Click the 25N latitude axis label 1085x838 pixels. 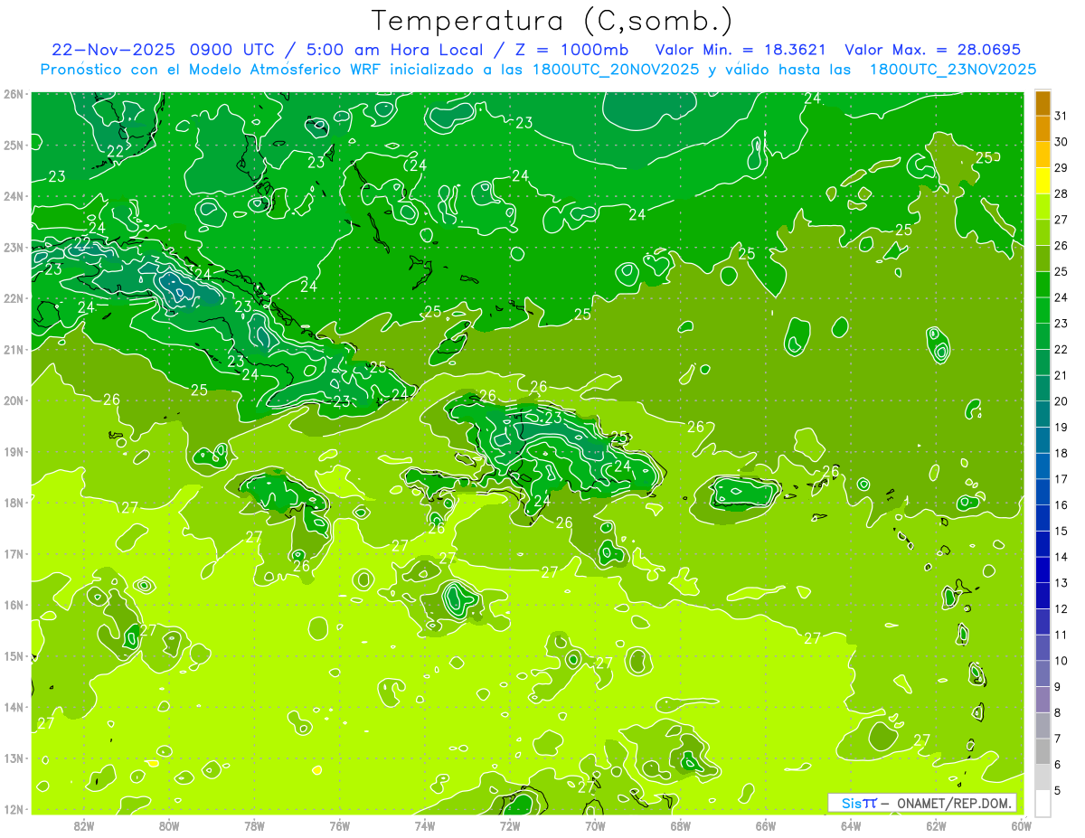14,146
